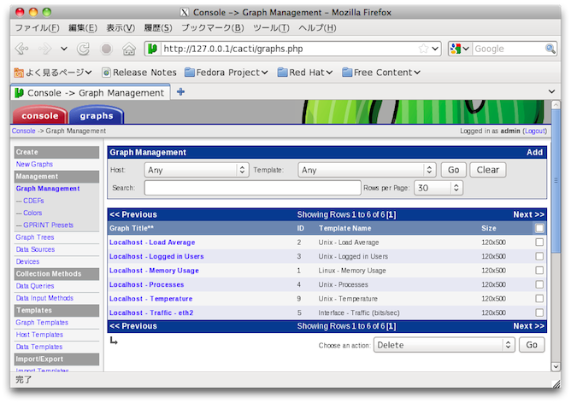
Task: Open the Localhost - Memory Usage graph link
Action: point(154,271)
